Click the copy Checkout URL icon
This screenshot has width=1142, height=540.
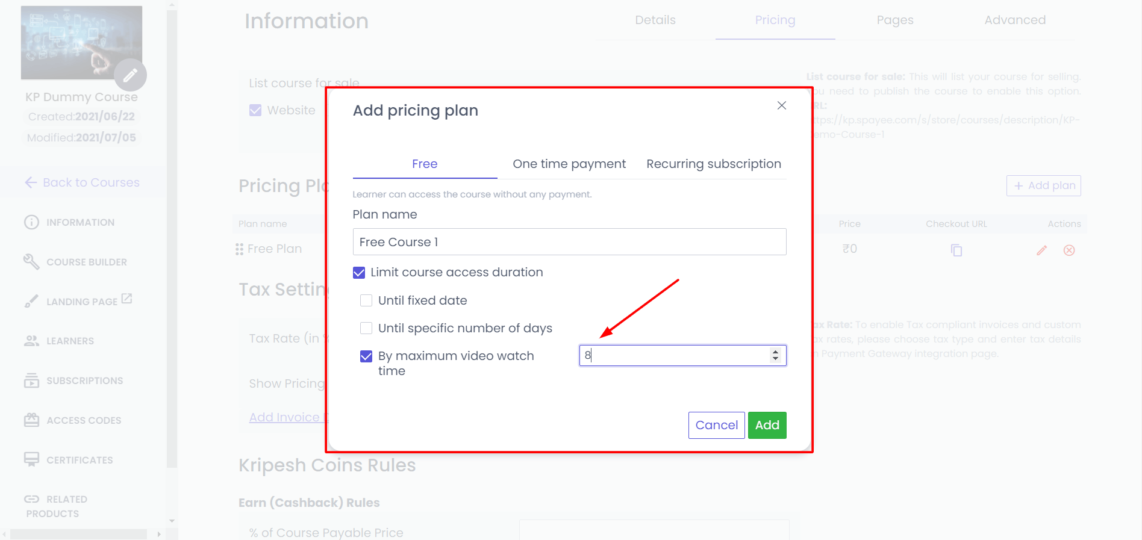click(956, 250)
